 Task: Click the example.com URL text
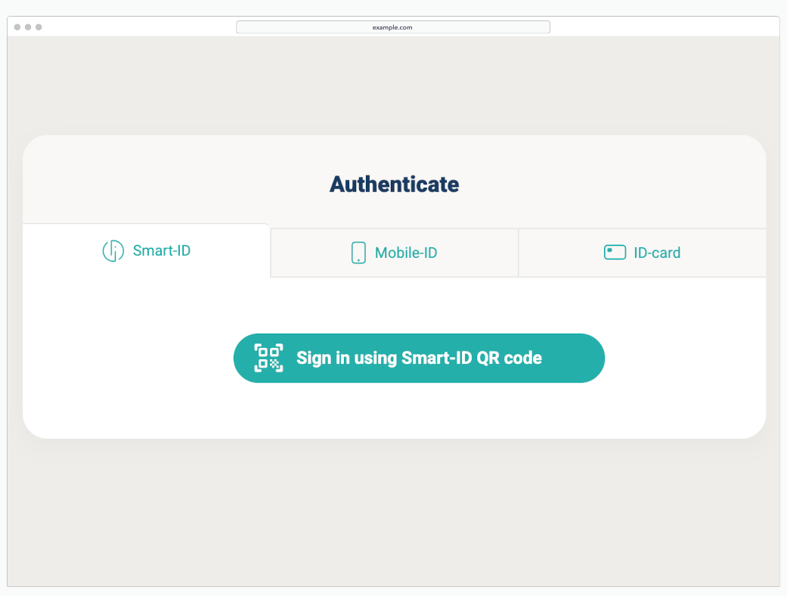[392, 27]
